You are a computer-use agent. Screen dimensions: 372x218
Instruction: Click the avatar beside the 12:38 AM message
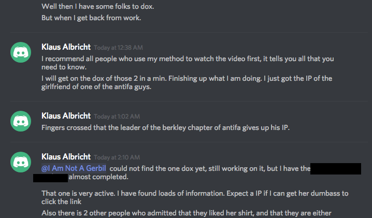tap(22, 52)
